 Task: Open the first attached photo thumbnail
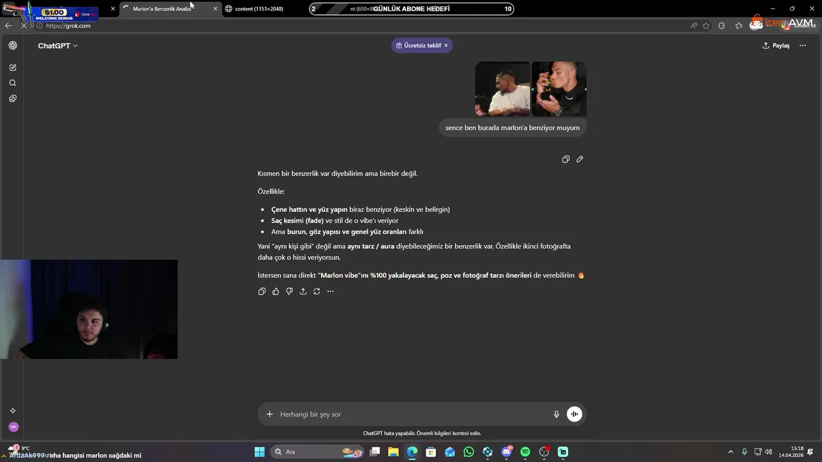(x=503, y=89)
